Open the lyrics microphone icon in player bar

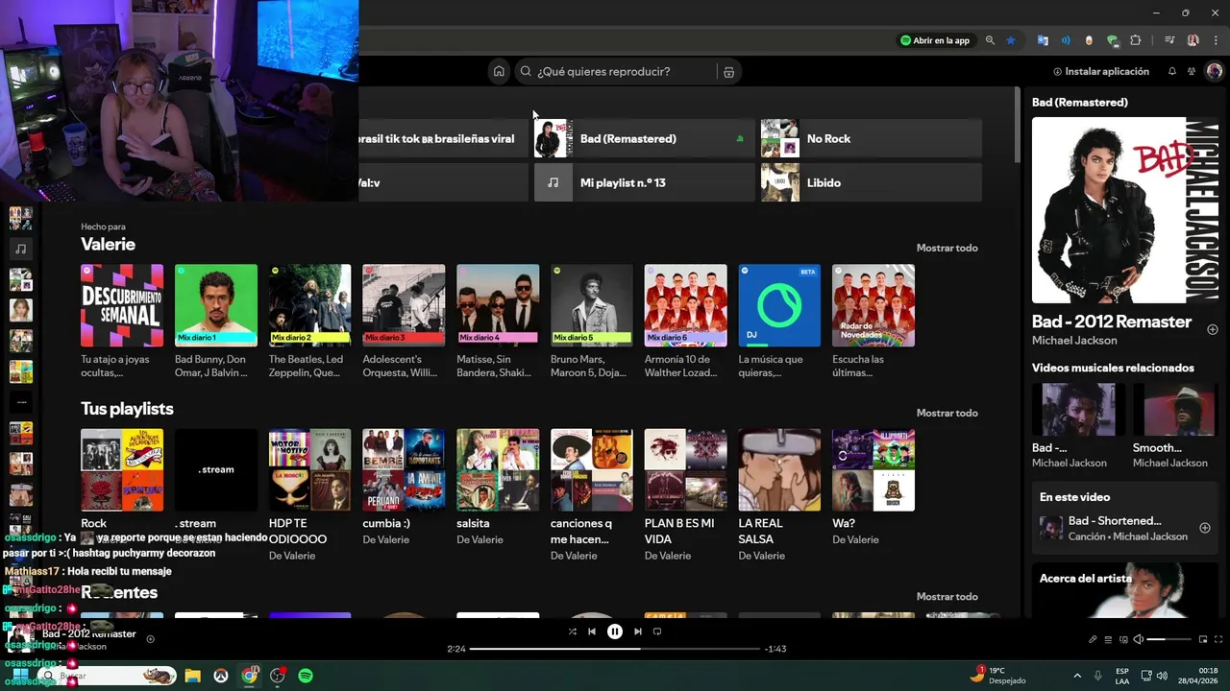tap(1093, 639)
